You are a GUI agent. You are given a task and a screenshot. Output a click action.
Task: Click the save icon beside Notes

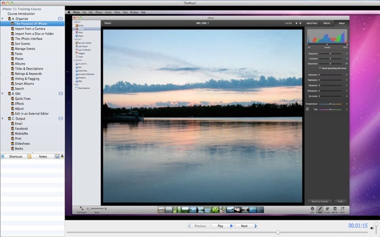(x=57, y=156)
